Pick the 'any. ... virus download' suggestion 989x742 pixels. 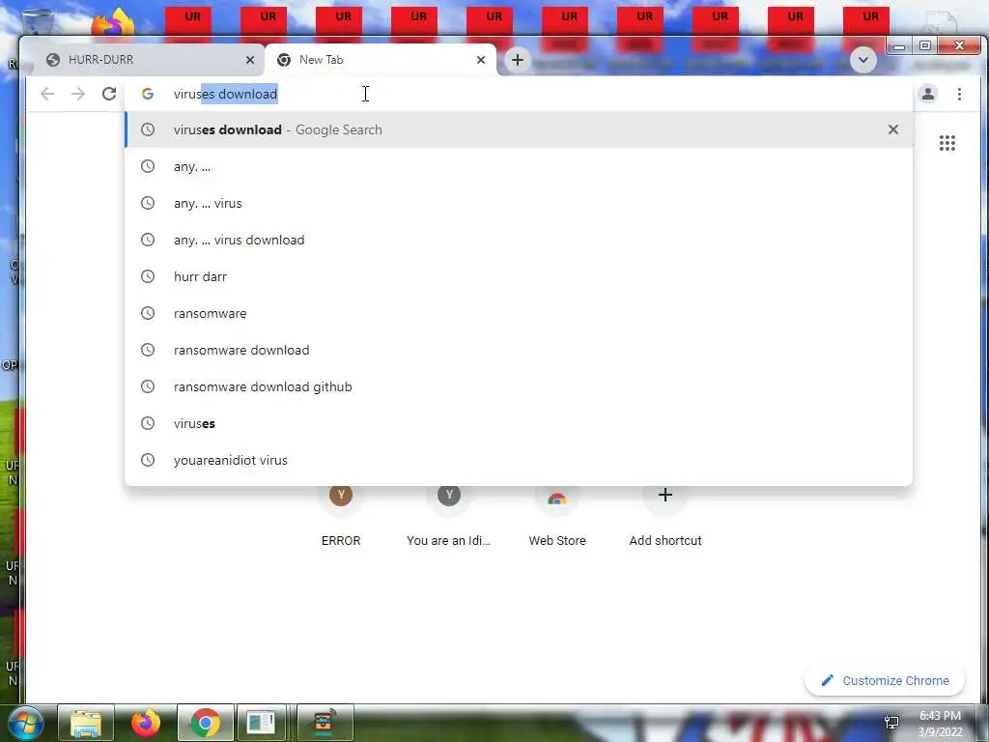(x=519, y=240)
